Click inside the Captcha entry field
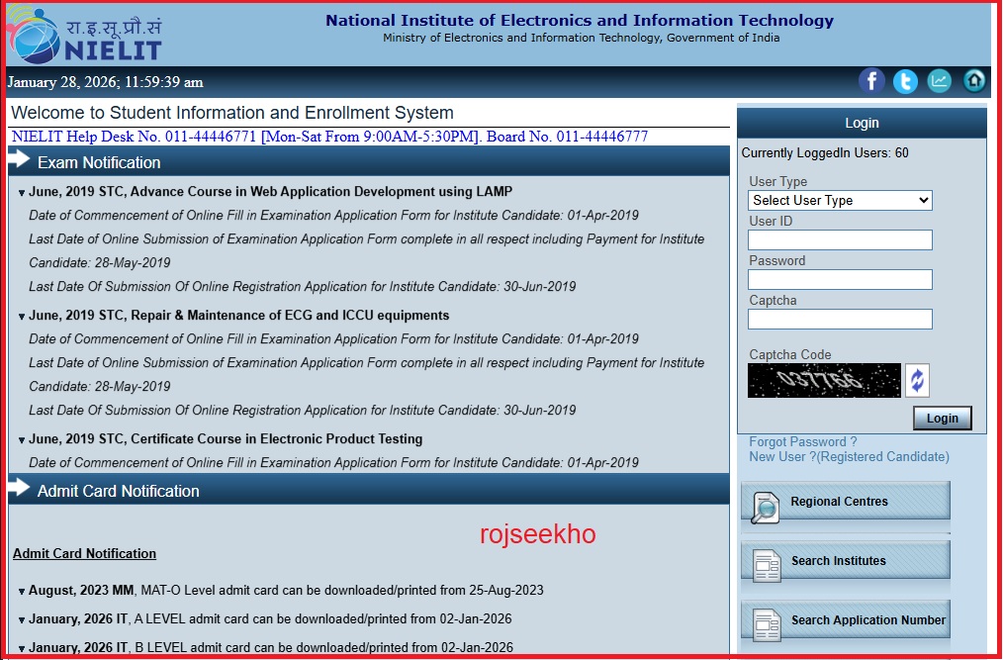 (x=839, y=319)
